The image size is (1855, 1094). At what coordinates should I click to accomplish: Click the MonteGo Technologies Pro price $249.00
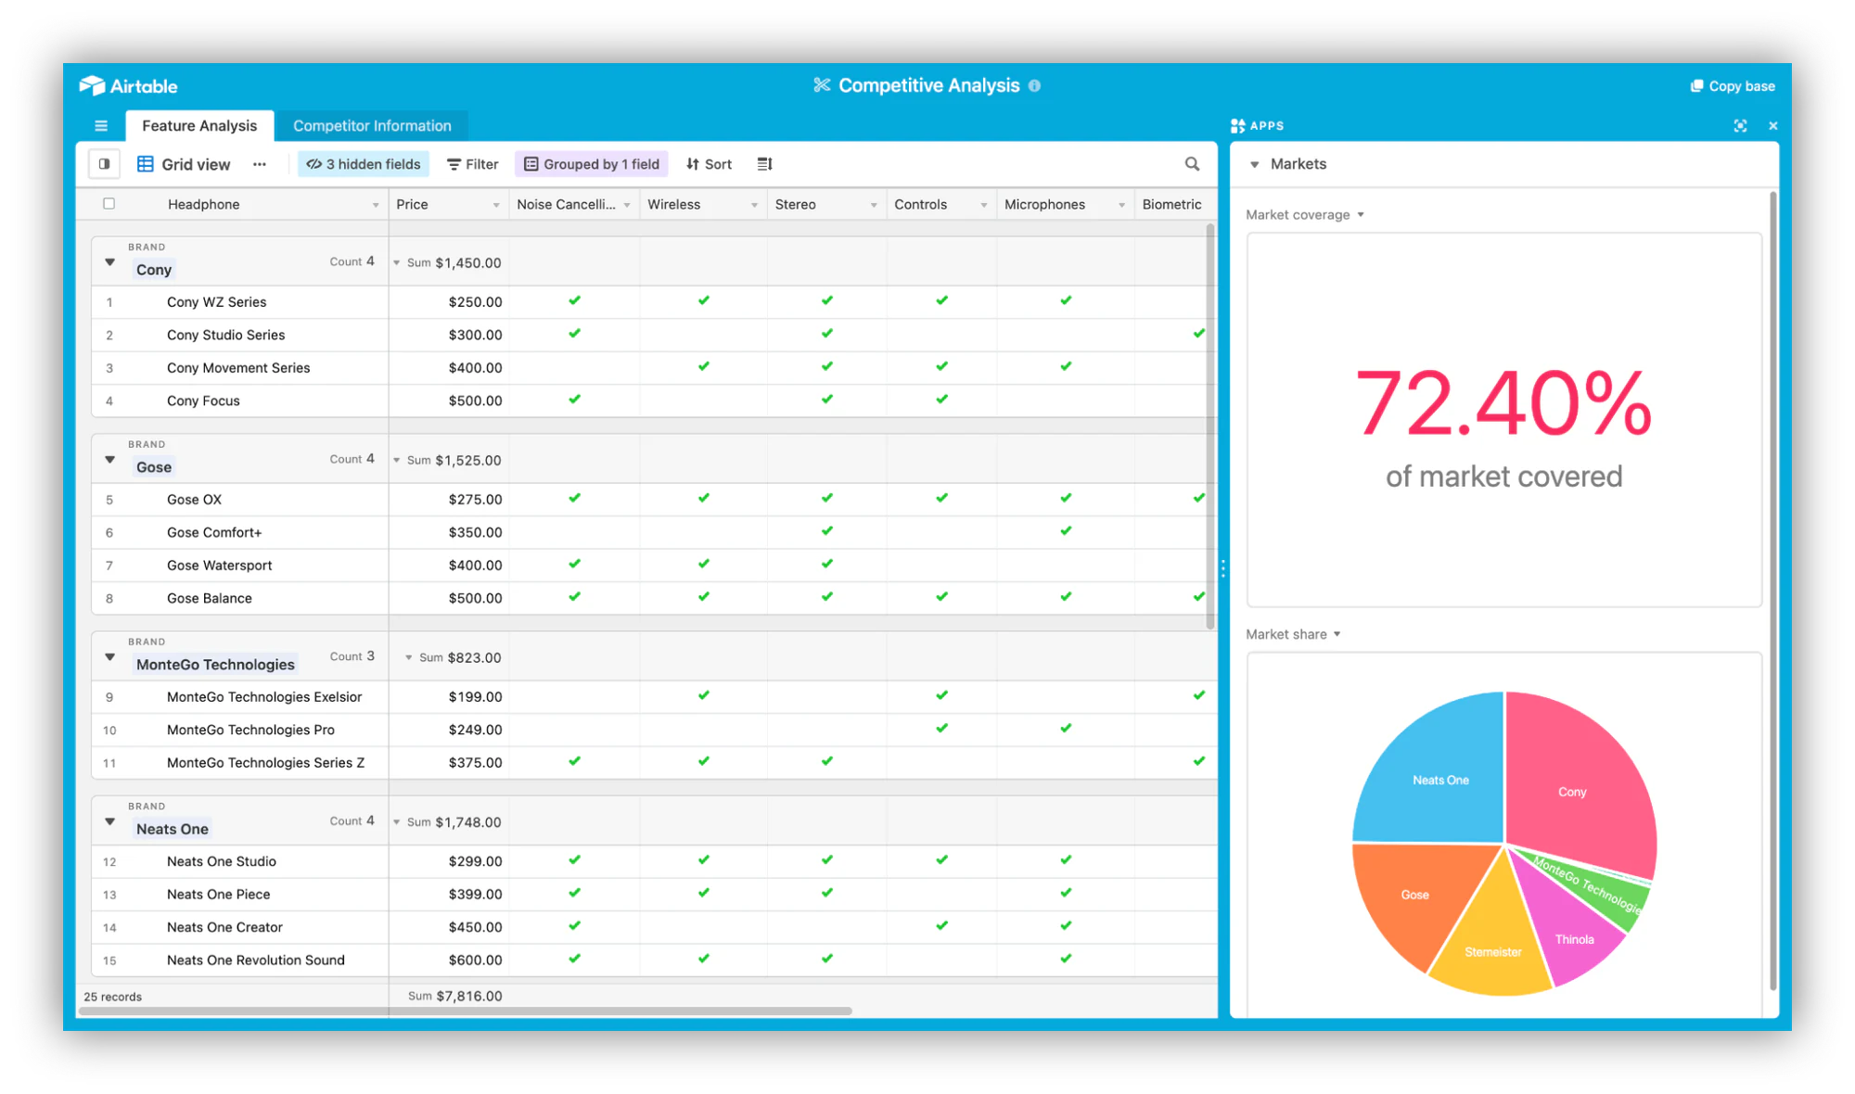click(476, 730)
